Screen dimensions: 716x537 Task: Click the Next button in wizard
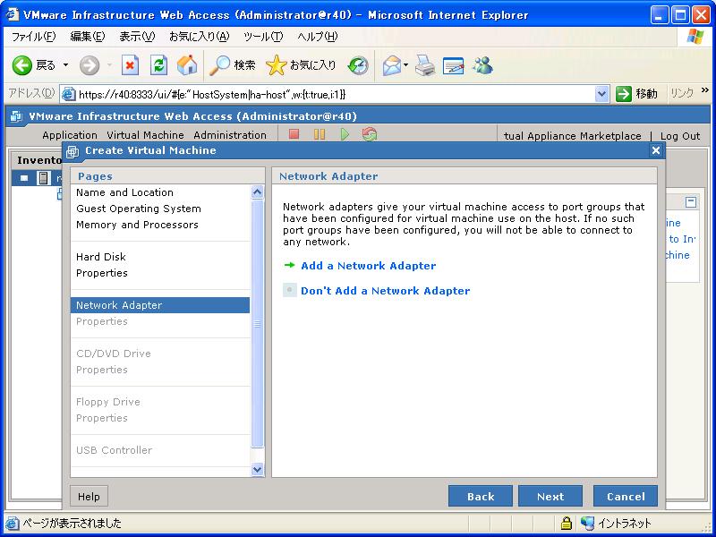[x=550, y=497]
